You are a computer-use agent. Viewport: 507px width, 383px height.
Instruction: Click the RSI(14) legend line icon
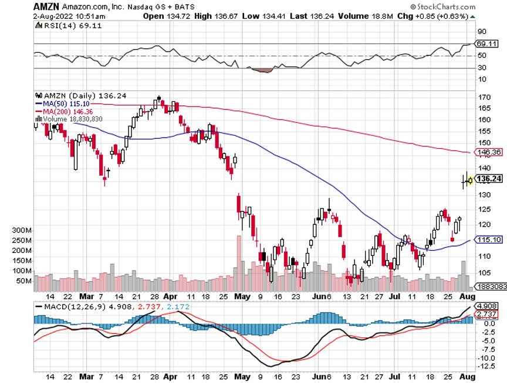(38, 26)
